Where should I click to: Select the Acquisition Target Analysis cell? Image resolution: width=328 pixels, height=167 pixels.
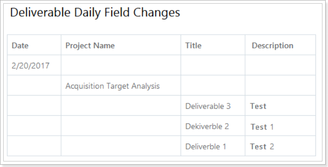coord(121,85)
